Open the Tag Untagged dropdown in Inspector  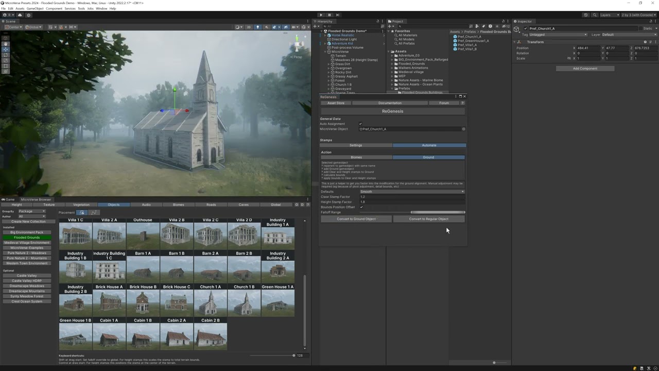(558, 35)
